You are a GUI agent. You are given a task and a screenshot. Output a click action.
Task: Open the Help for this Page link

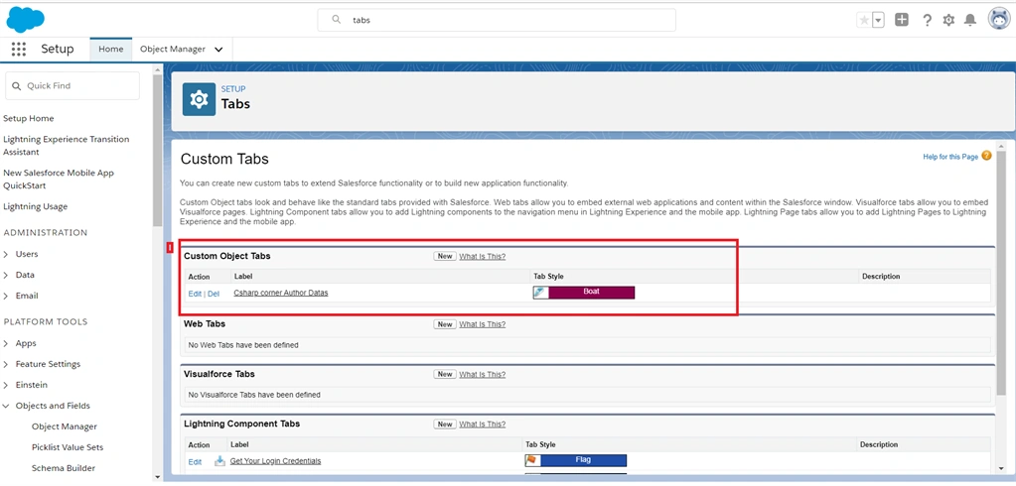[x=950, y=157]
